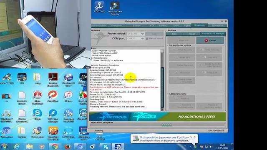Viewport: 267px width, 150px height.
Task: Open the house-shaped desktop shortcut
Action: coord(37,132)
